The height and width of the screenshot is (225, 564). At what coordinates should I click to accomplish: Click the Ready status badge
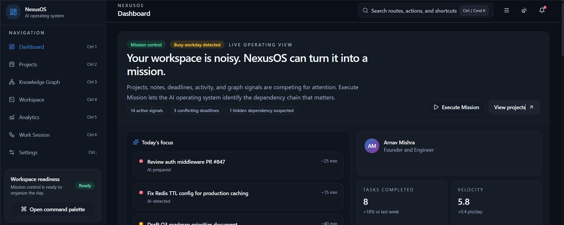(x=85, y=186)
